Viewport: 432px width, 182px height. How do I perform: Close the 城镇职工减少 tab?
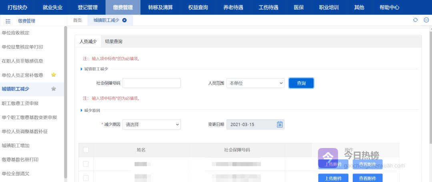pyautogui.click(x=124, y=20)
